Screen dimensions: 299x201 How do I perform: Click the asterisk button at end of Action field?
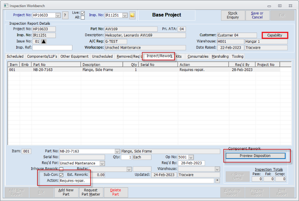tap(217, 181)
